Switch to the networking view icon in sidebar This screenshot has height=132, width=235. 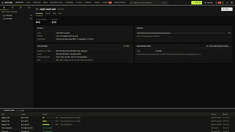[29, 7]
